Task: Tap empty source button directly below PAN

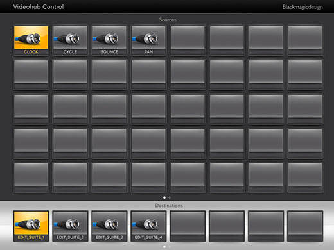Action: tap(148, 75)
